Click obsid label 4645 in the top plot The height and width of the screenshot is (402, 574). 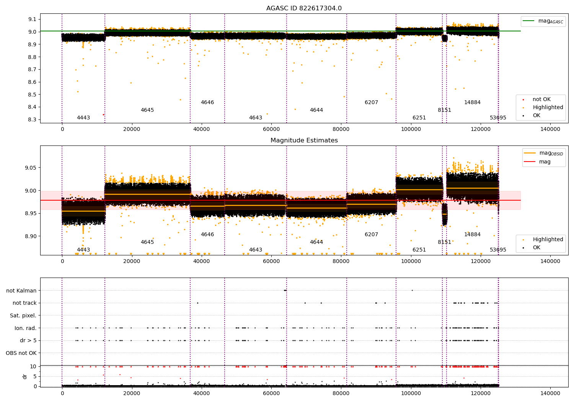click(147, 110)
